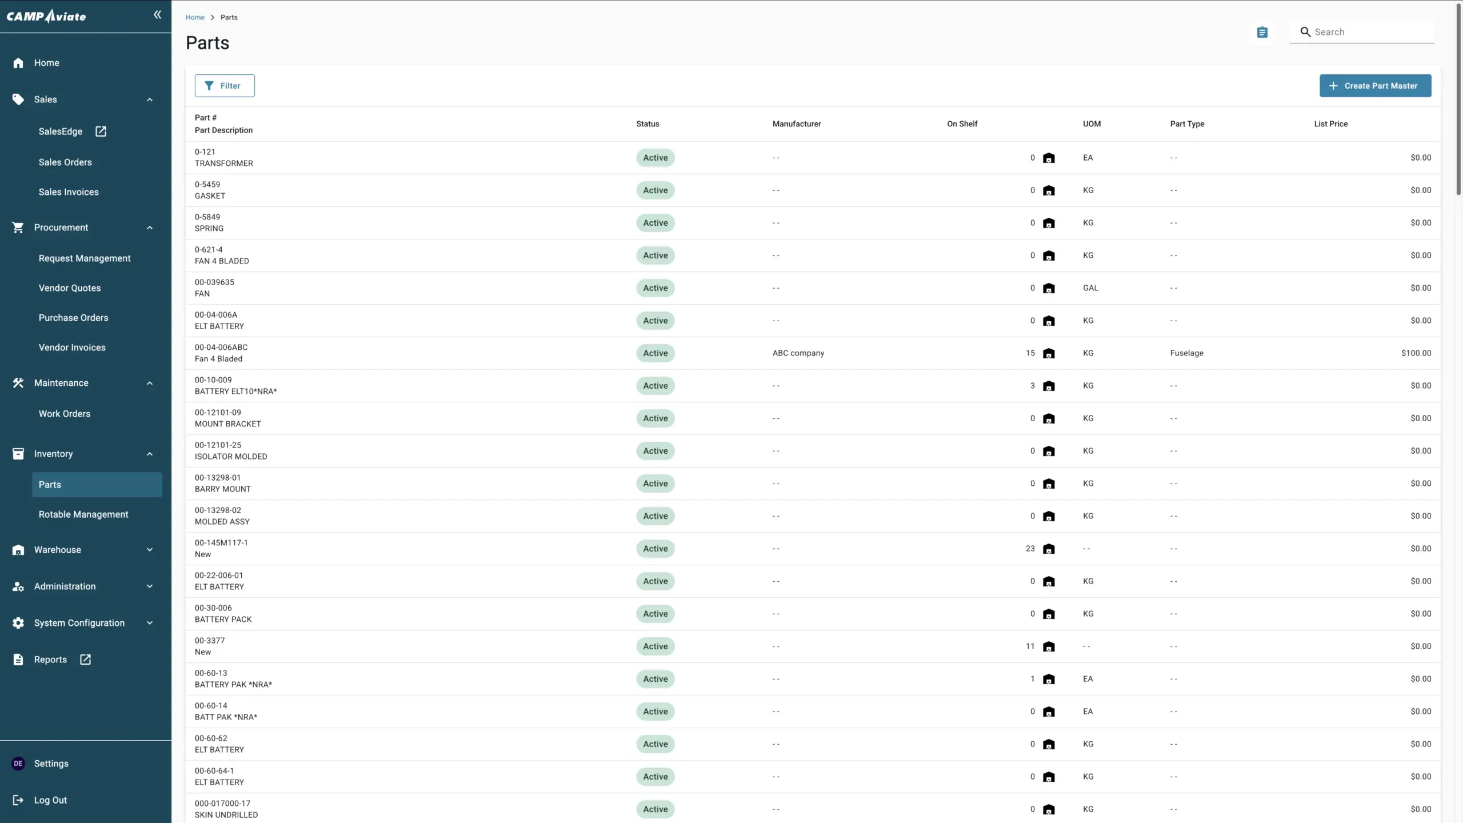The width and height of the screenshot is (1463, 823).
Task: Click the clipboard icon beside search
Action: 1262,33
